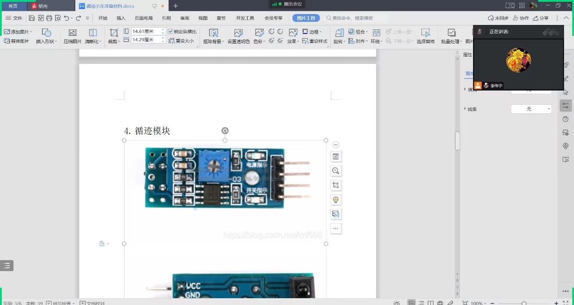Toggle document proofing (文档校对) in status bar
The image size is (574, 305).
[x=82, y=303]
